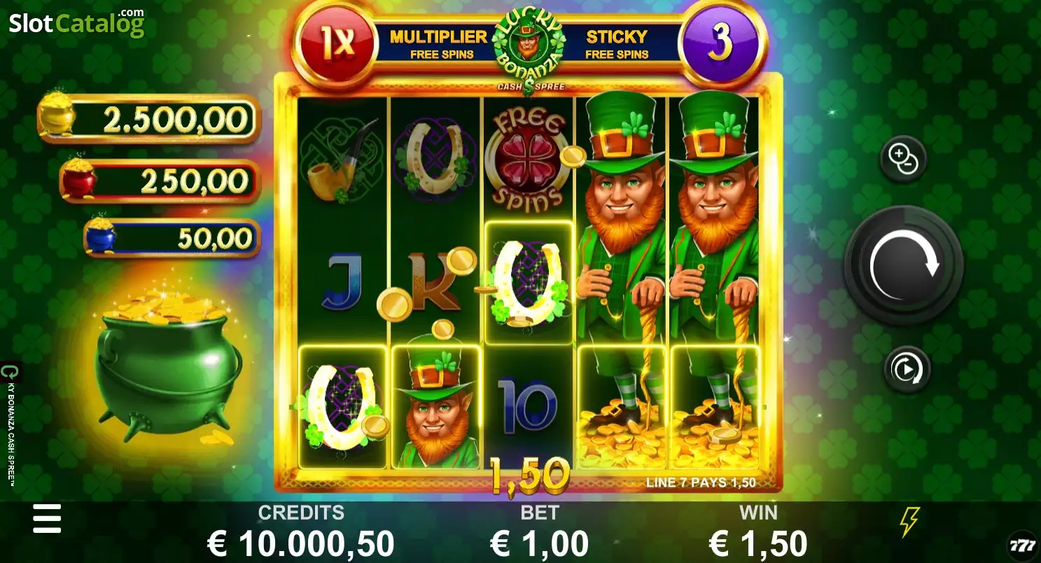Adjust the bet with the plus-minus coin icon

(x=903, y=159)
